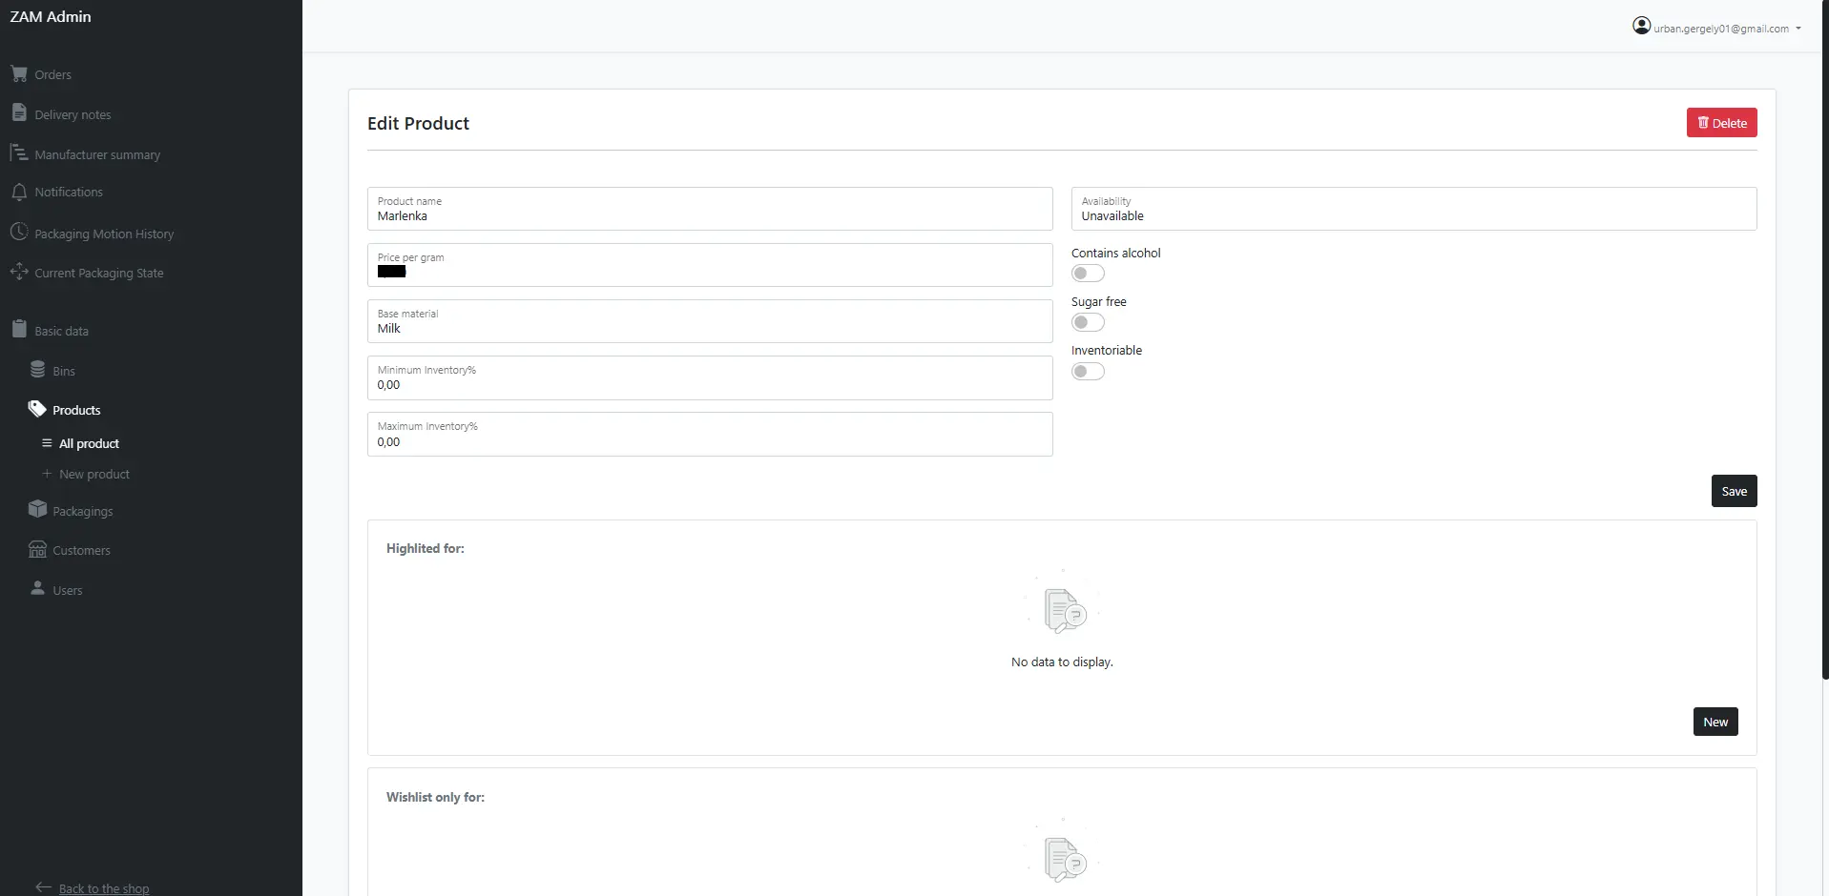This screenshot has height=896, width=1829.
Task: Click the All product list icon
Action: (x=47, y=443)
